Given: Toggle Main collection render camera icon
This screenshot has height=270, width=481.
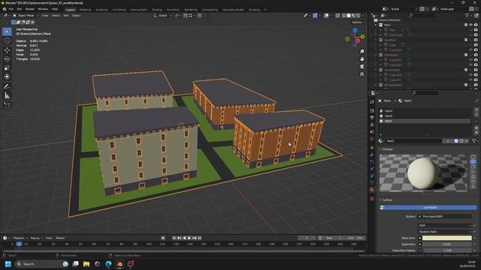Looking at the screenshot, I should tap(476, 25).
